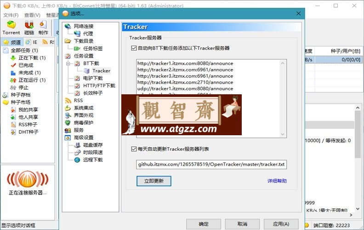Open 种子市场 in sidebar
The height and width of the screenshot is (230, 364).
pyautogui.click(x=20, y=102)
